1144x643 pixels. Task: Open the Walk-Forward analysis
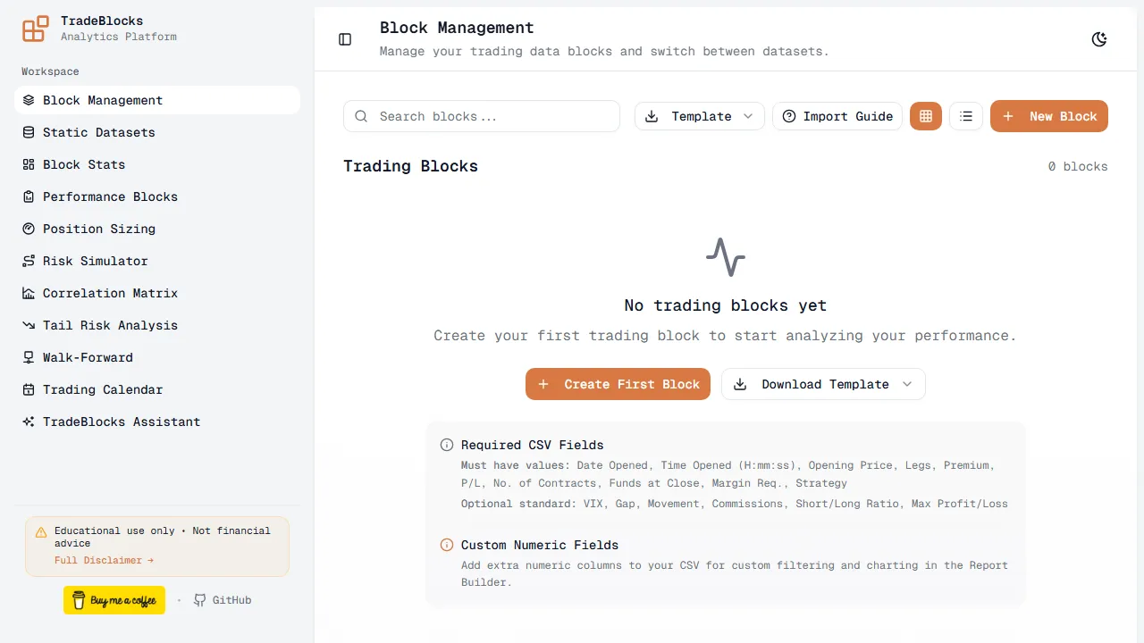click(x=87, y=357)
